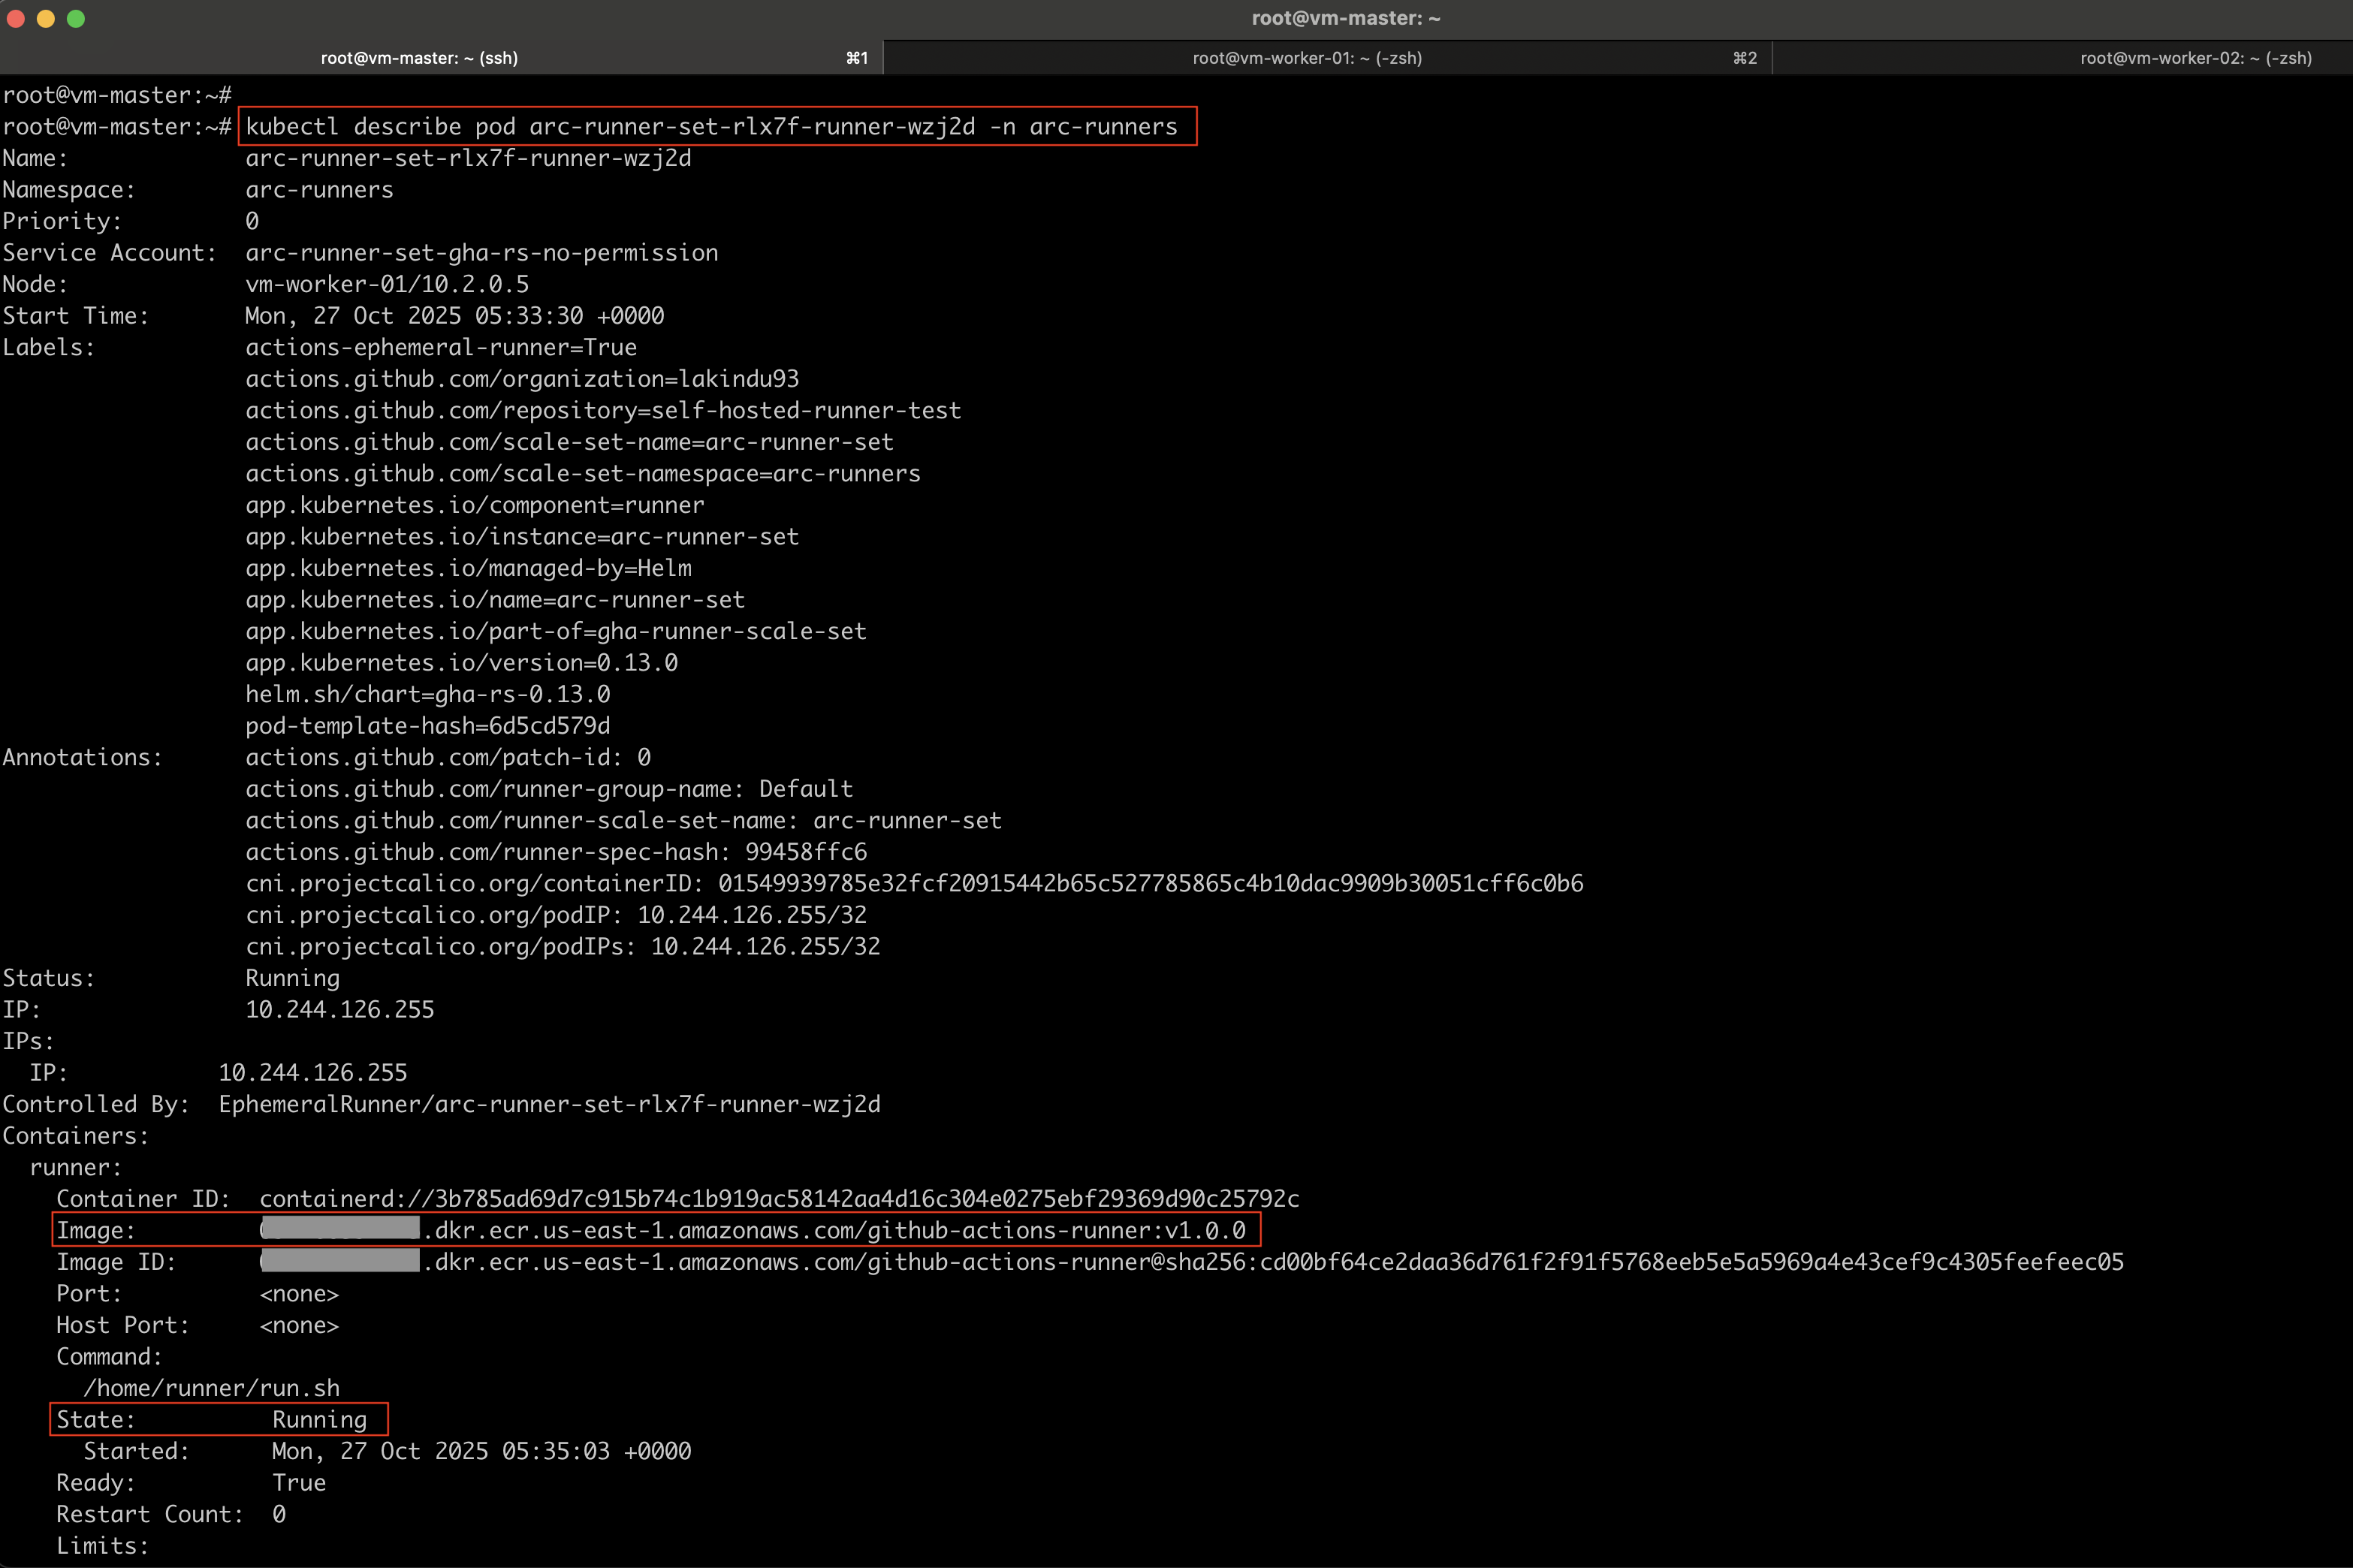Click the redacted ECR account ID box
The height and width of the screenshot is (1568, 2353).
[340, 1230]
